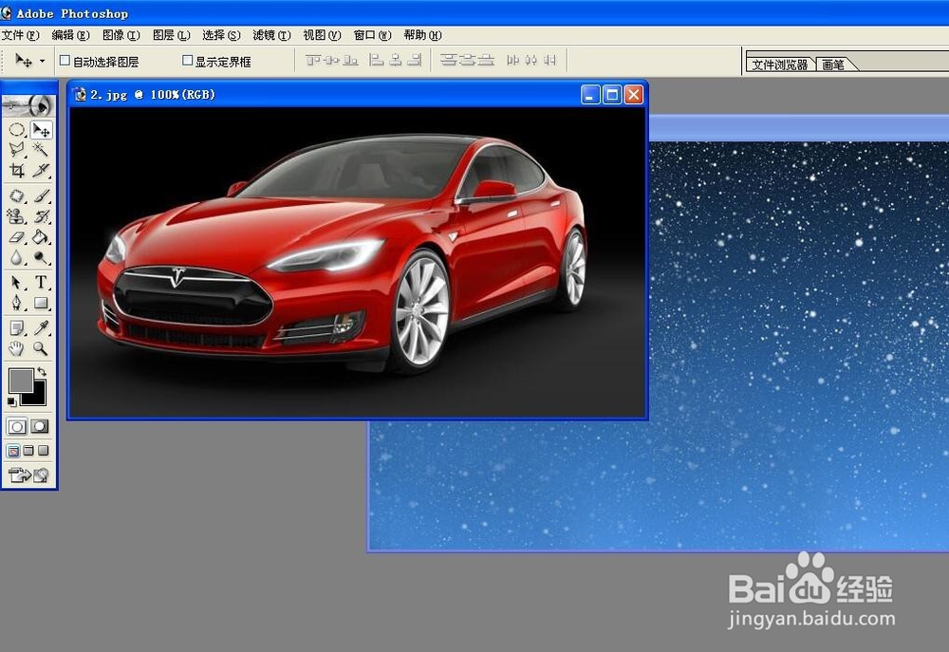Image resolution: width=949 pixels, height=652 pixels.
Task: Select the Type tool
Action: pos(41,282)
